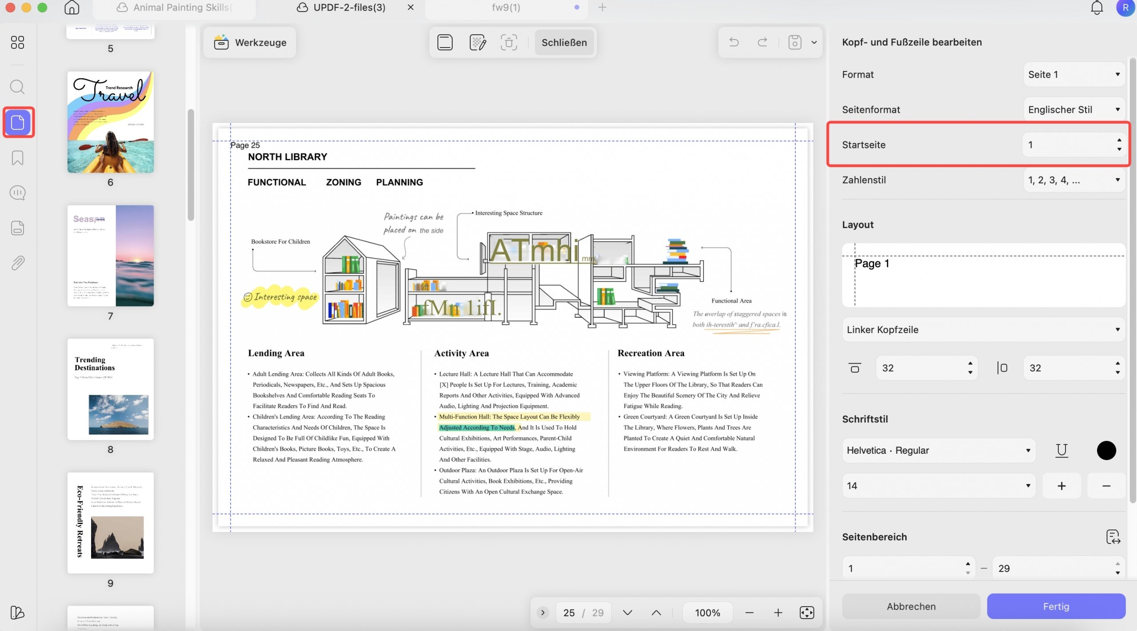1137x631 pixels.
Task: Toggle underline font style
Action: (1061, 450)
